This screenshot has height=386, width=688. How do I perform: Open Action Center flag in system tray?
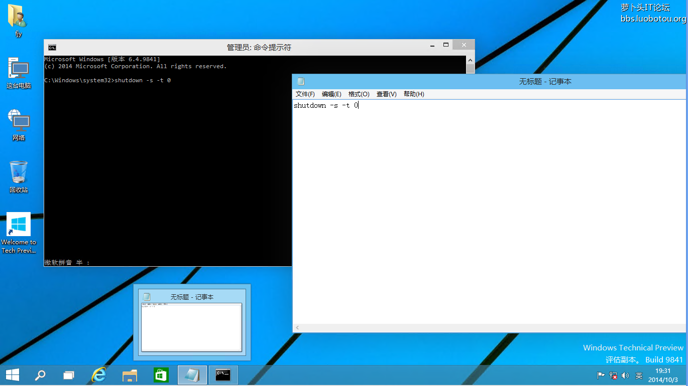tap(601, 375)
